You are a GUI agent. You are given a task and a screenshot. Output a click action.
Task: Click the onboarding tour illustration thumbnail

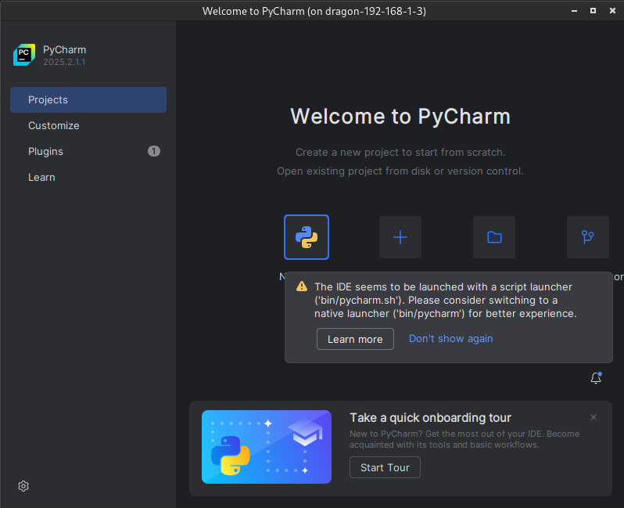pos(267,447)
